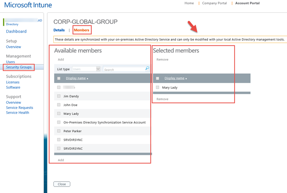Switch to the Members tab
Screen dimensions: 287x193
pos(81,30)
